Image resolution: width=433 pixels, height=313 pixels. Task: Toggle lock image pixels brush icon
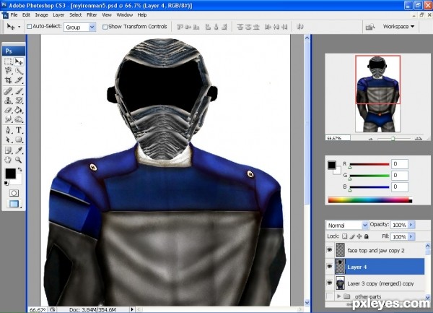pyautogui.click(x=352, y=236)
